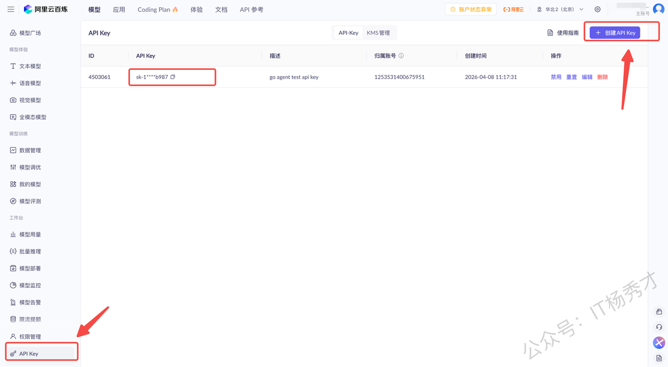Image resolution: width=668 pixels, height=367 pixels.
Task: Click the 删除 link for the key
Action: 602,77
